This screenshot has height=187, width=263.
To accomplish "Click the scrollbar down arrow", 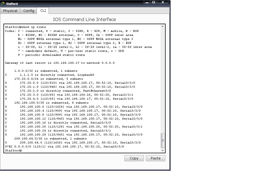I will click(x=162, y=151).
